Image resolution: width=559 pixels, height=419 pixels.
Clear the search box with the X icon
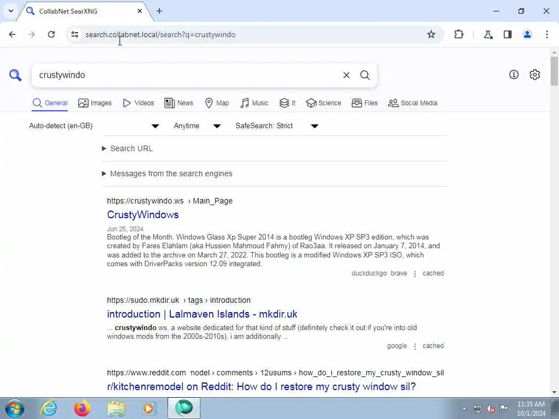[346, 75]
